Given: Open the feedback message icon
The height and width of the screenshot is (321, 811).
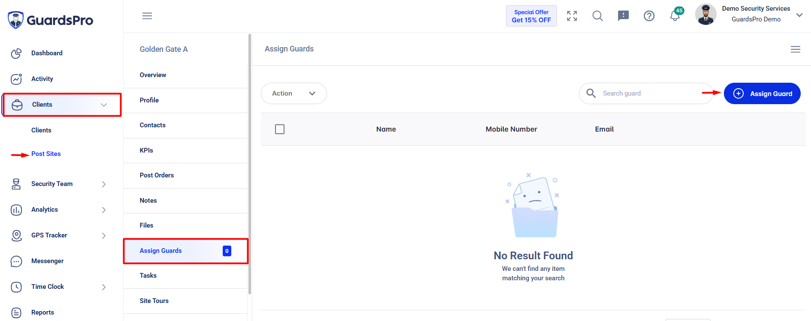Looking at the screenshot, I should coord(623,16).
